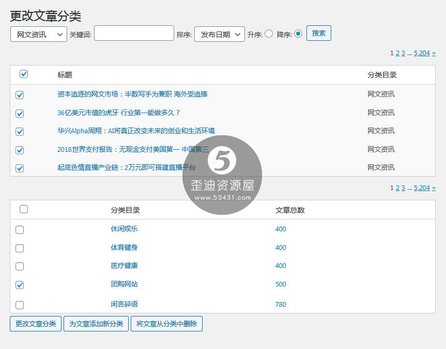Uncheck the 华兴Alpha周翔 article checkbox
The height and width of the screenshot is (349, 446).
click(x=20, y=132)
